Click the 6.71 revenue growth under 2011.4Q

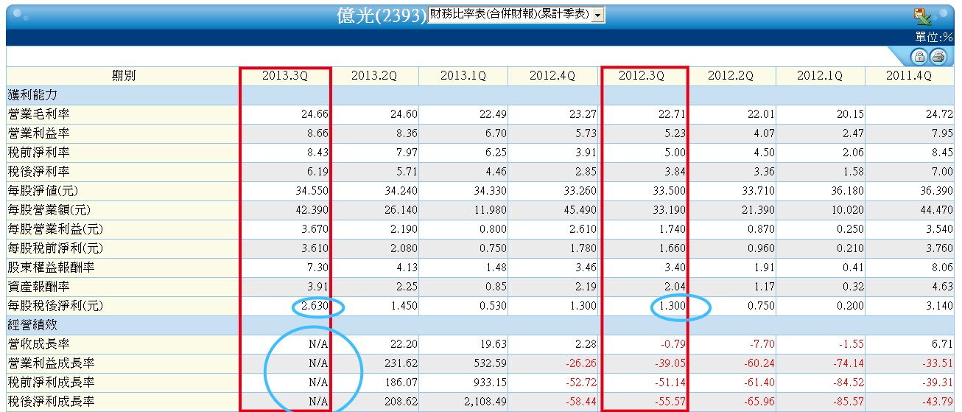[x=941, y=344]
